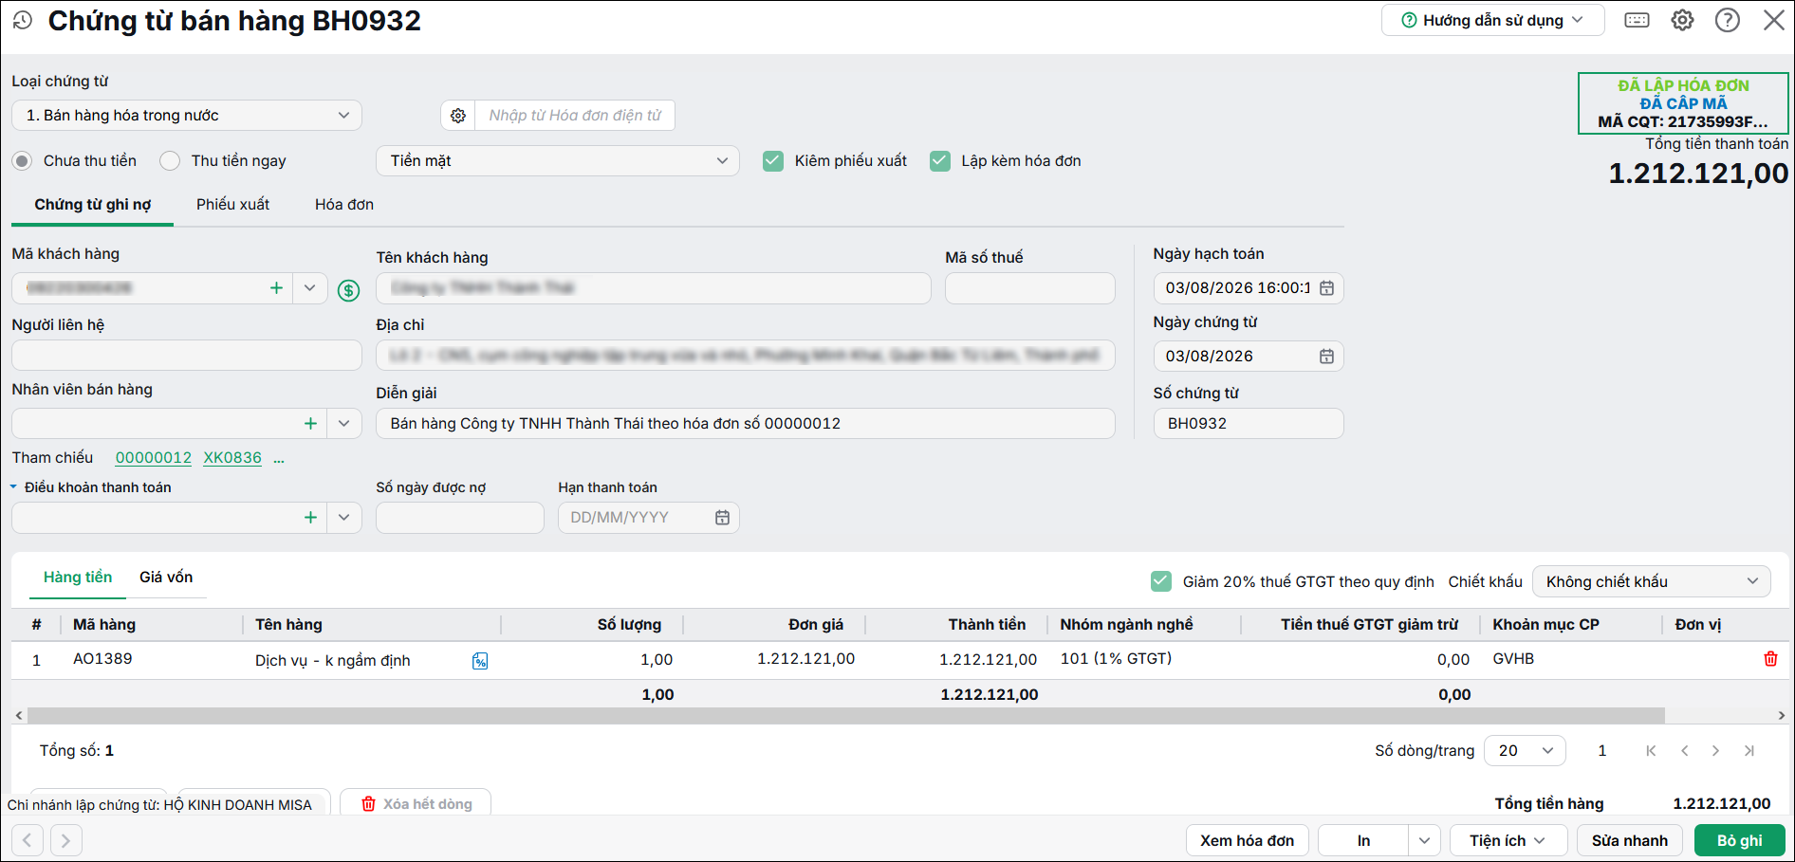
Task: Click Xóa hết dòng button
Action: pos(416,804)
